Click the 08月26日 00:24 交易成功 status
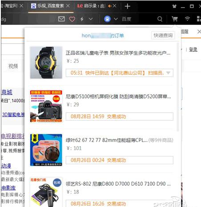201x207 pixels. [x=120, y=160]
